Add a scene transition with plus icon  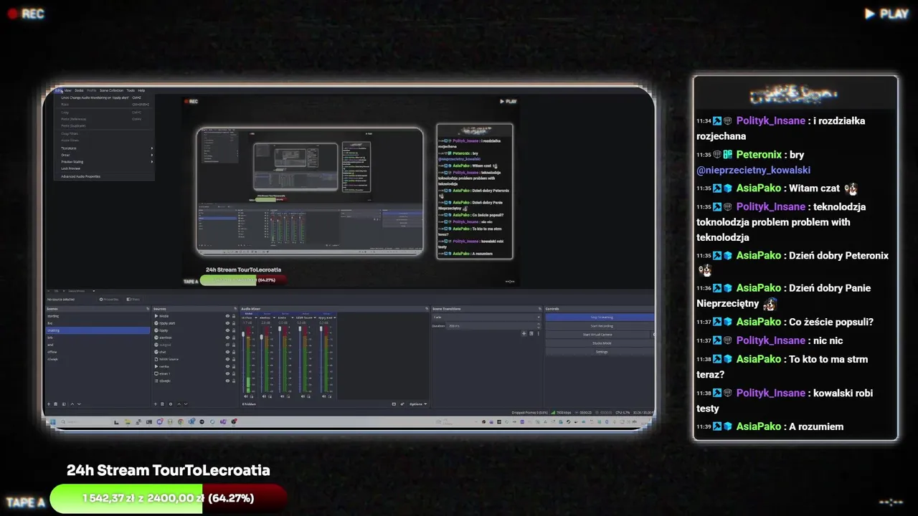coord(524,333)
